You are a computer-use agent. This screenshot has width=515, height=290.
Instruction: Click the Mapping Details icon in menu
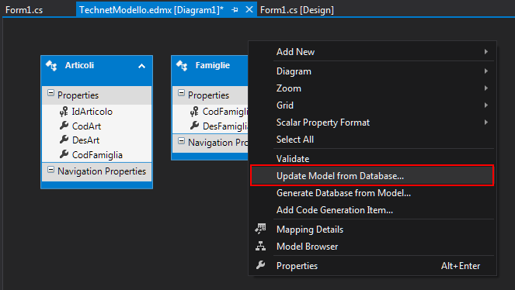pos(260,229)
